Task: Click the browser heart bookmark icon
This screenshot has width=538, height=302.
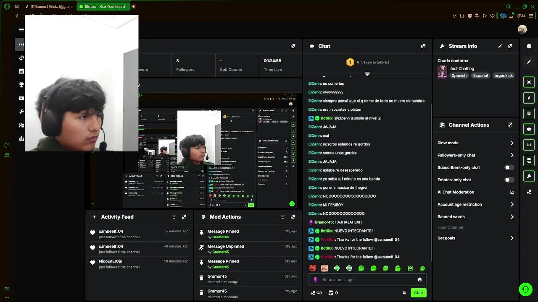Action: (492, 16)
